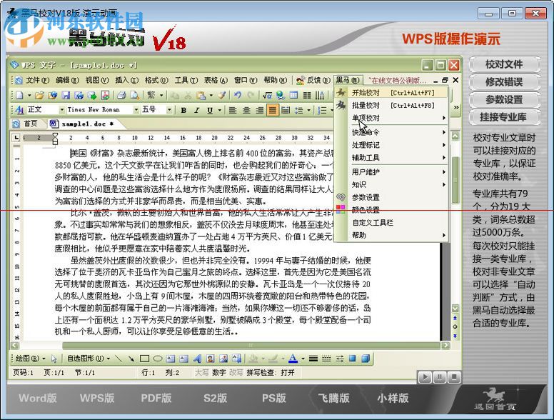The image size is (554, 420).
Task: Apply shadow style to shape
Action: pos(352,359)
